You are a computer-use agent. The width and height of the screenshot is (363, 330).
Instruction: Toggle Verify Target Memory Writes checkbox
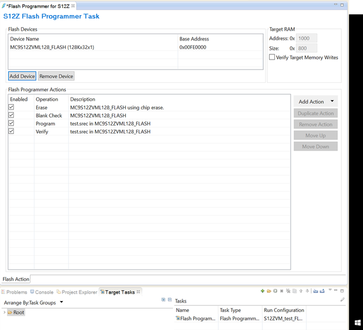pos(272,57)
